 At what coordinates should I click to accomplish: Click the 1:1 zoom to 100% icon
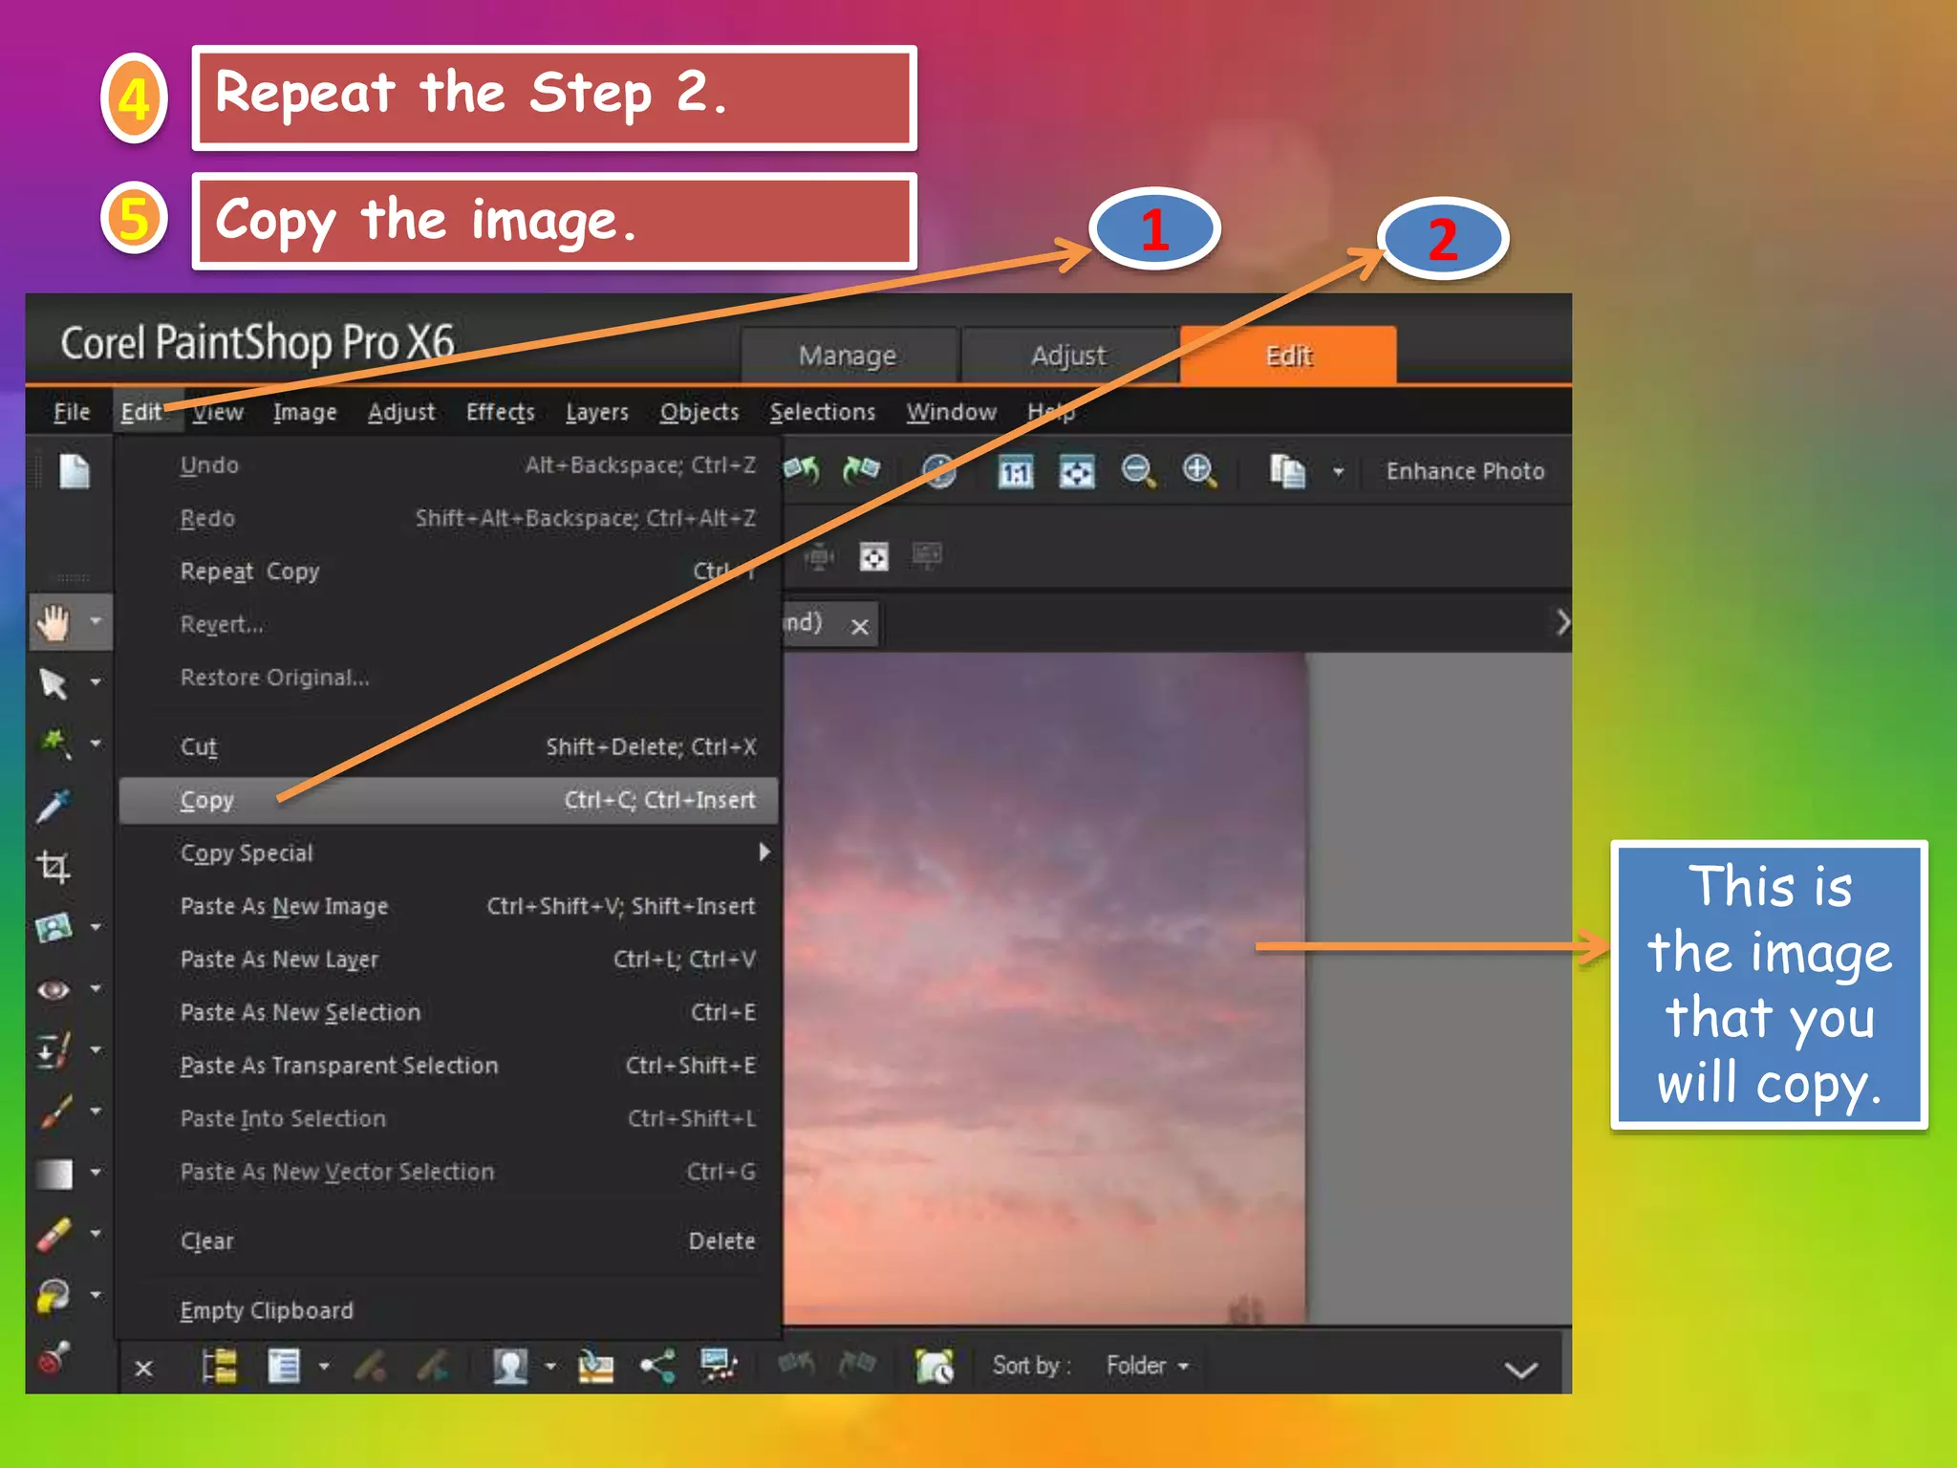point(1015,472)
